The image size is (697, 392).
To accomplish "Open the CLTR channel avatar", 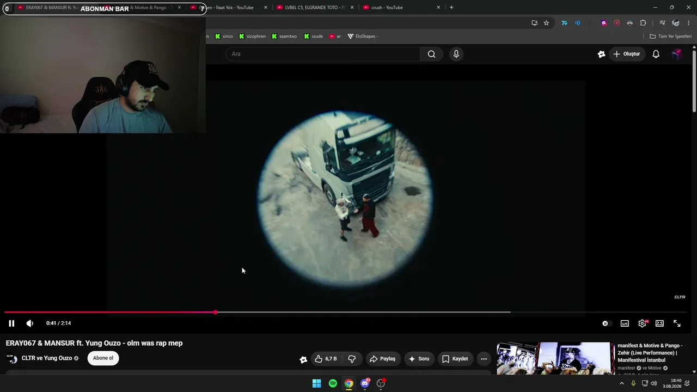I will (x=12, y=358).
